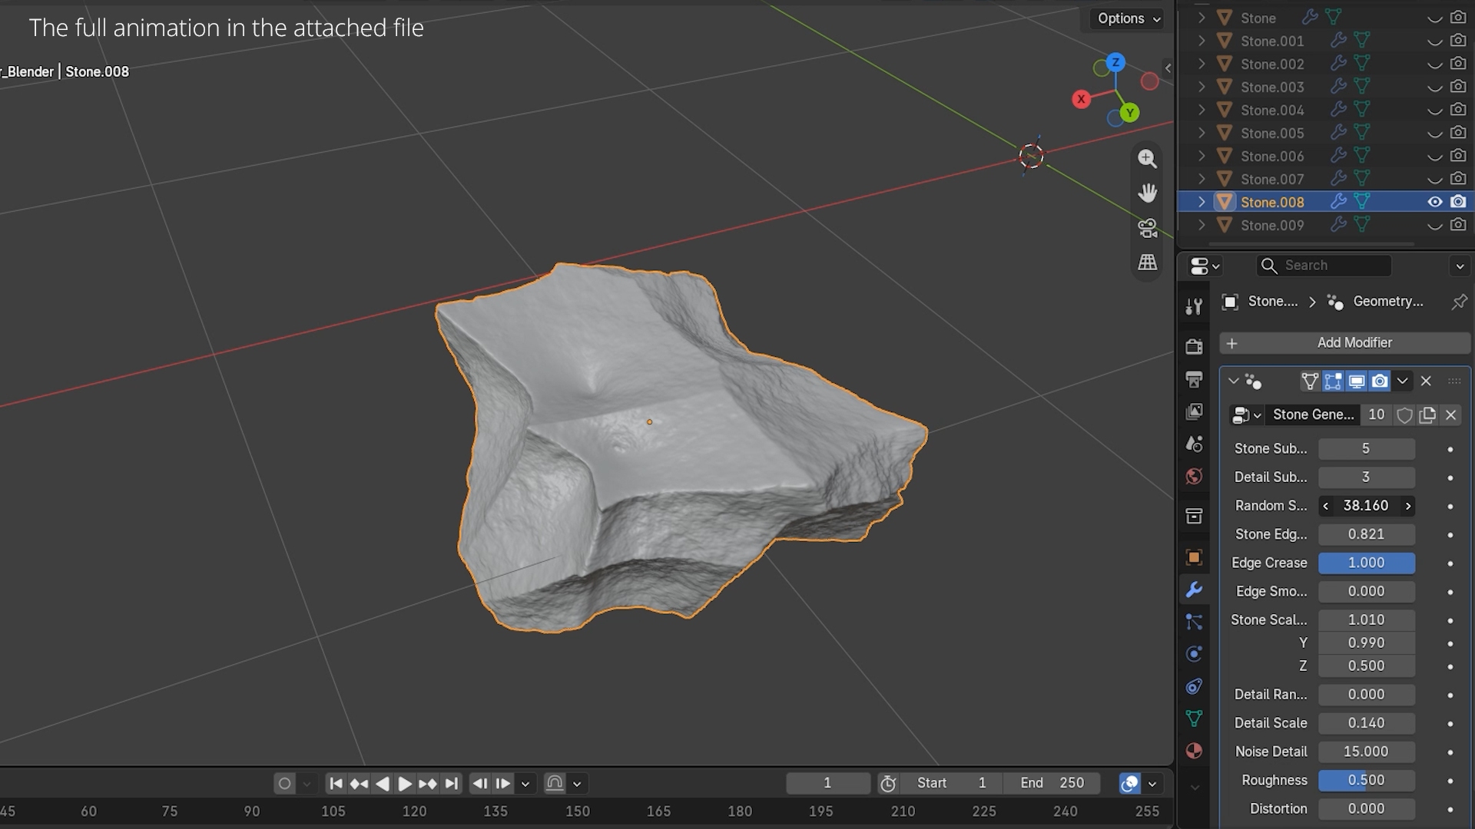
Task: Expand the Stone.008 outliner row
Action: tap(1202, 202)
